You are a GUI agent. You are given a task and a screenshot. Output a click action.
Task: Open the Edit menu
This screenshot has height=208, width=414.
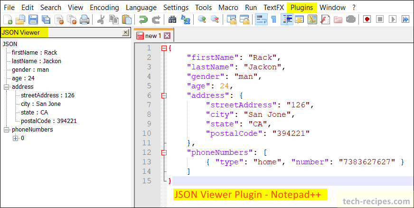[28, 8]
